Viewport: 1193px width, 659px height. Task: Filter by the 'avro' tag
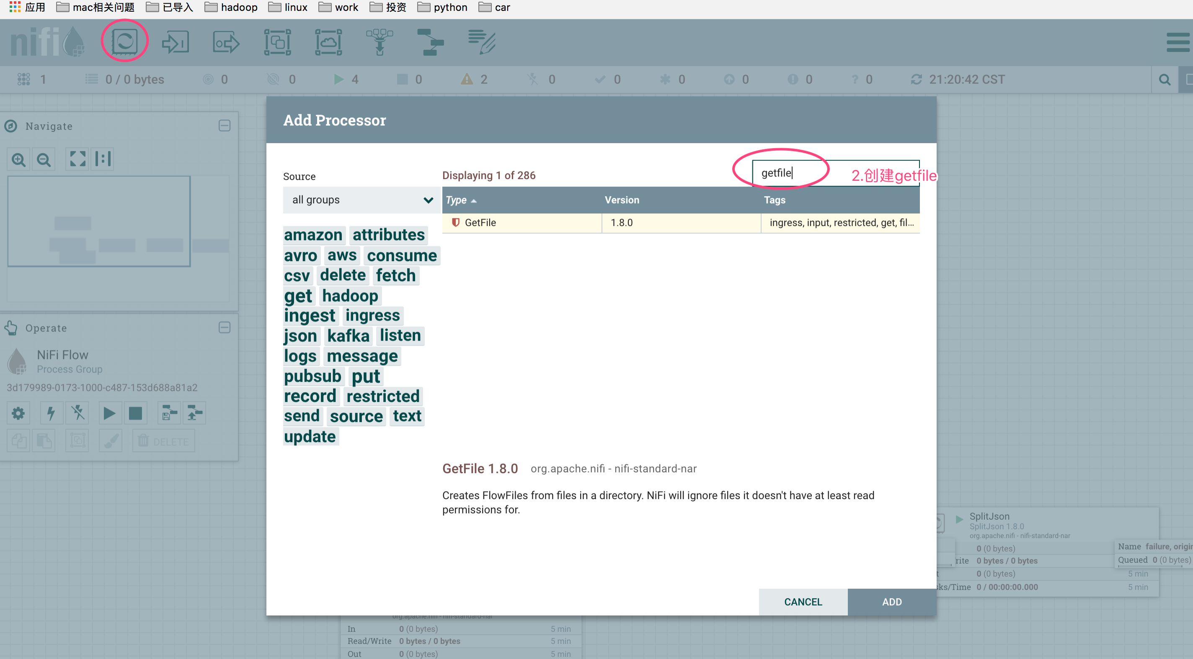pyautogui.click(x=301, y=255)
